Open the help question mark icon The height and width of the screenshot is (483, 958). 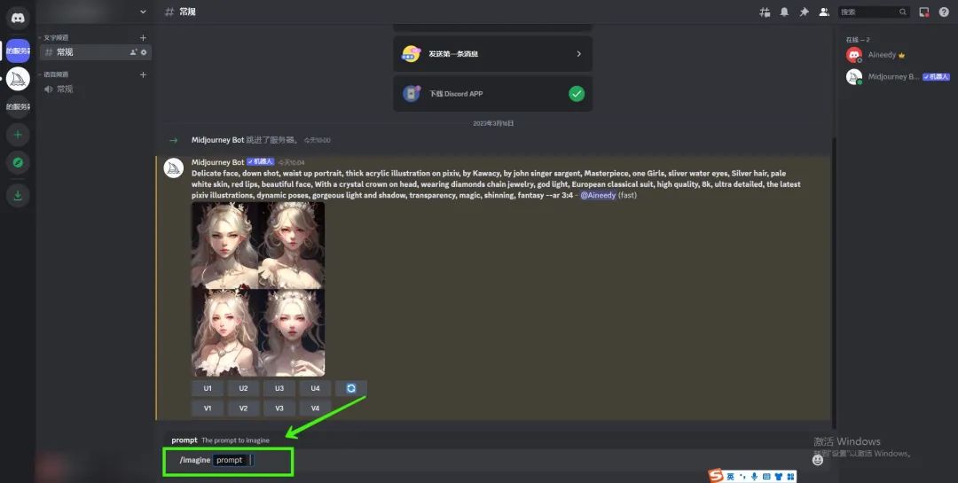pyautogui.click(x=944, y=12)
